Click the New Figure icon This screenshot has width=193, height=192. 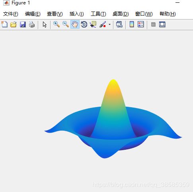click(4, 24)
